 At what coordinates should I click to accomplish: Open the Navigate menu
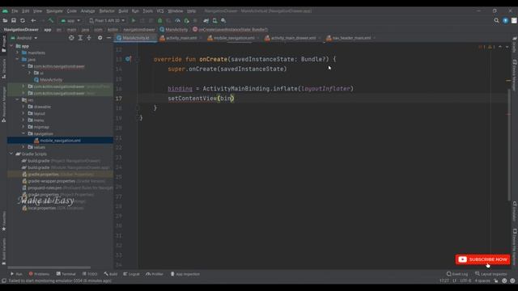tap(54, 11)
